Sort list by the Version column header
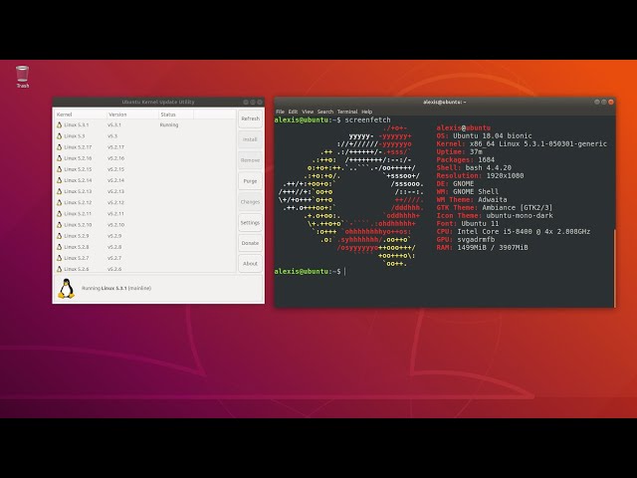The image size is (637, 478). tap(132, 115)
